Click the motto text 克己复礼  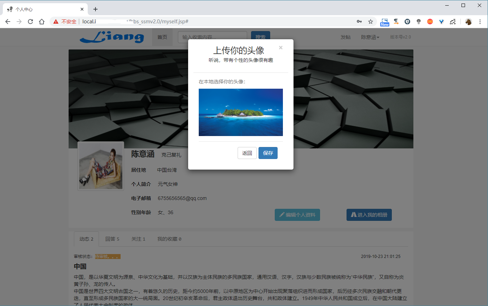tap(172, 155)
